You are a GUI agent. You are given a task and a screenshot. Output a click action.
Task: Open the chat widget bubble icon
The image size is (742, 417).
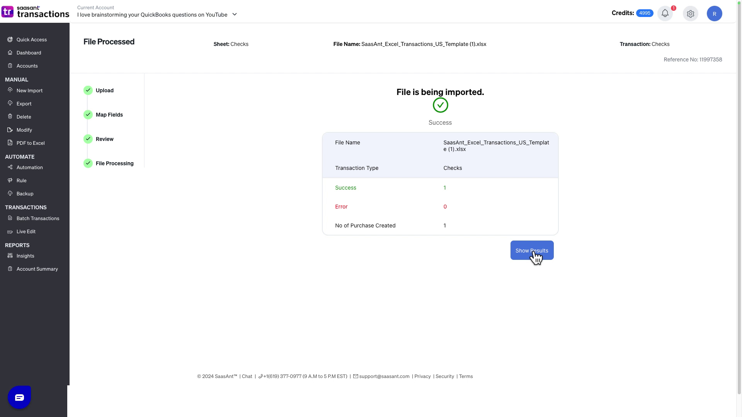coord(19,397)
